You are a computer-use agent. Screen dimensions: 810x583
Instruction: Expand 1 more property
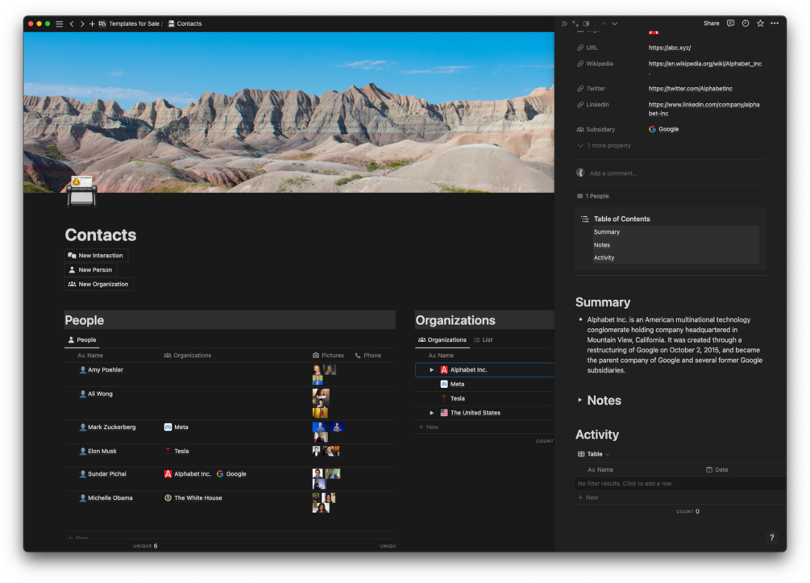tap(604, 146)
